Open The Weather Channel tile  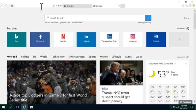click(110, 39)
